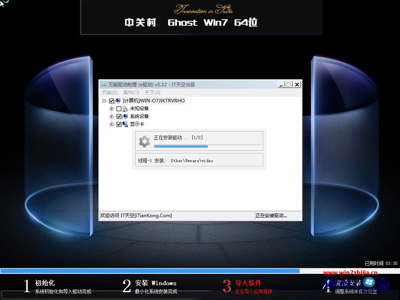Enable the 未知设备 checkbox
Image resolution: width=400 pixels, height=300 pixels.
(119, 109)
